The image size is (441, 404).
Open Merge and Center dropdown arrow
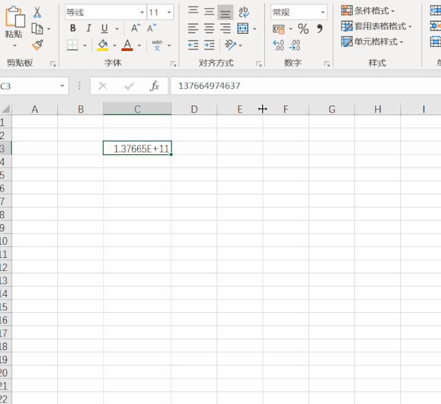point(255,29)
